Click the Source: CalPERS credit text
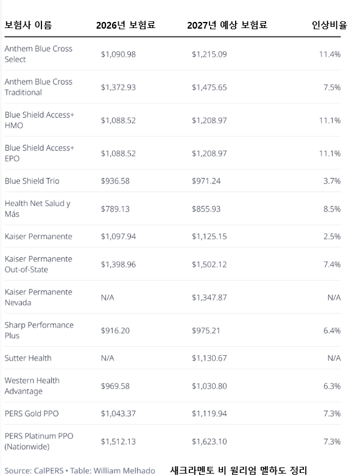The image size is (352, 476). (34, 471)
